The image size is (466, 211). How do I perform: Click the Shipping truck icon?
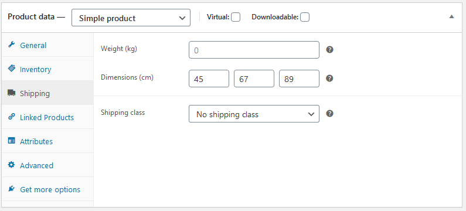[x=12, y=93]
